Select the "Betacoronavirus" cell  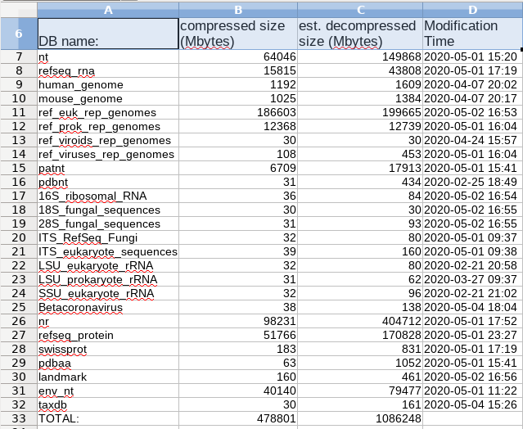tap(107, 307)
